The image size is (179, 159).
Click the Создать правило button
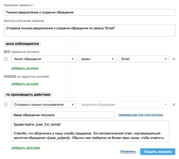pos(158,152)
